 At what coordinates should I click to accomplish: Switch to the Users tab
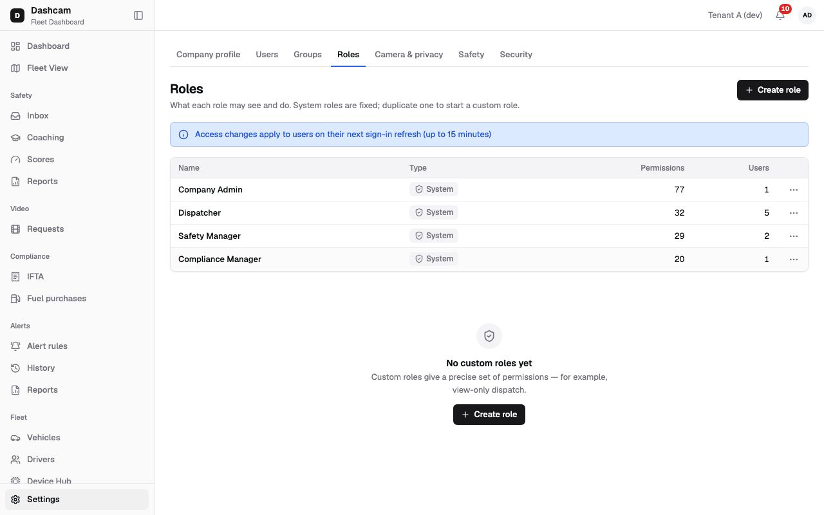pos(267,55)
